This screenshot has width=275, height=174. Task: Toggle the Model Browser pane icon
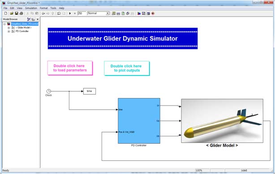[148, 13]
